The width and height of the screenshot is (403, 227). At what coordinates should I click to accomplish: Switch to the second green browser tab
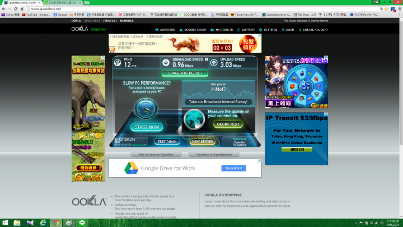(x=62, y=3)
